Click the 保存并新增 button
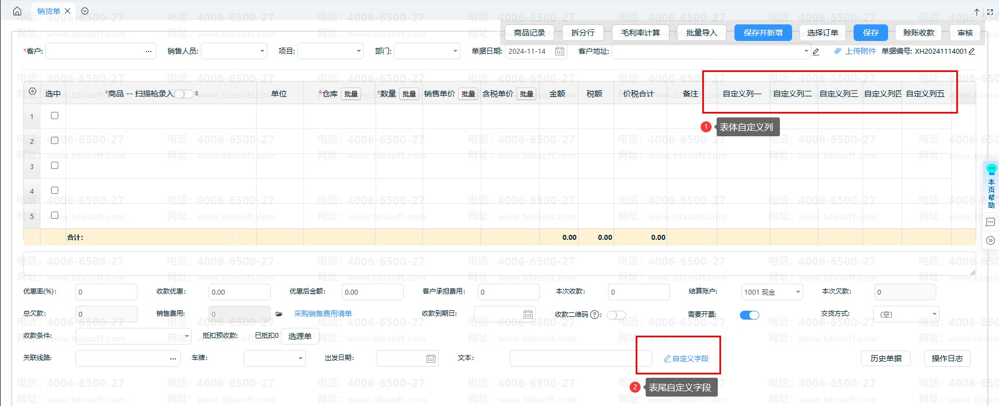Screen dimensions: 999x406 763,33
